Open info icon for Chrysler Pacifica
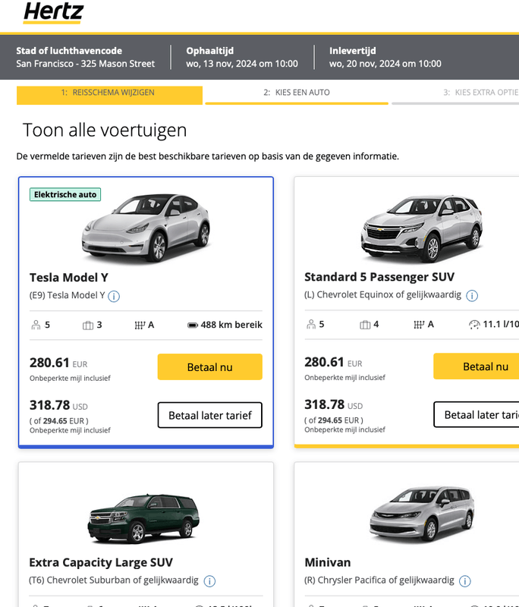 point(465,580)
